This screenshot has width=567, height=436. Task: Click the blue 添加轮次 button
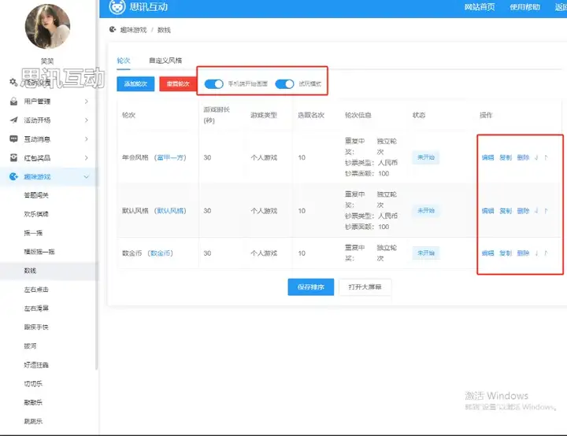pos(135,84)
